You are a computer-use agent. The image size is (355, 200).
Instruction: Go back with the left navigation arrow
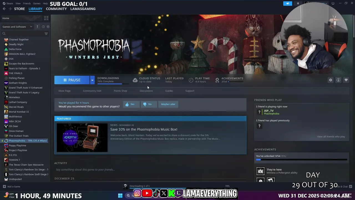click(4, 9)
